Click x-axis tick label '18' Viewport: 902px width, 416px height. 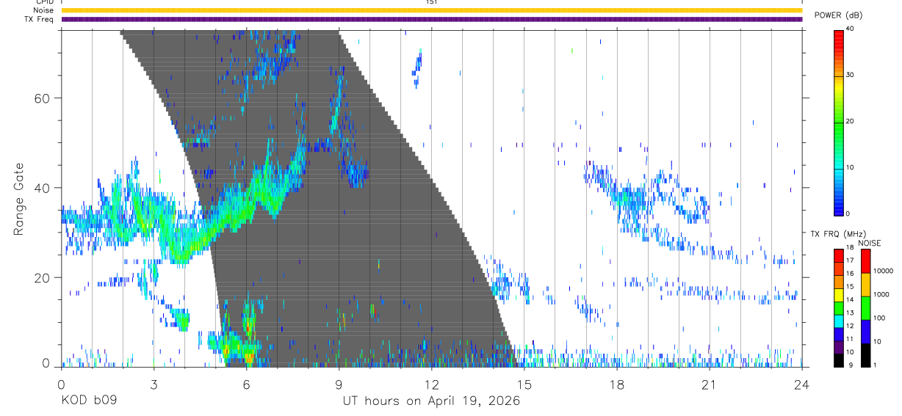617,384
